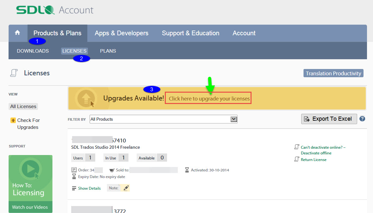Click here to upgrade your licenses link
373x213 pixels.
(209, 99)
